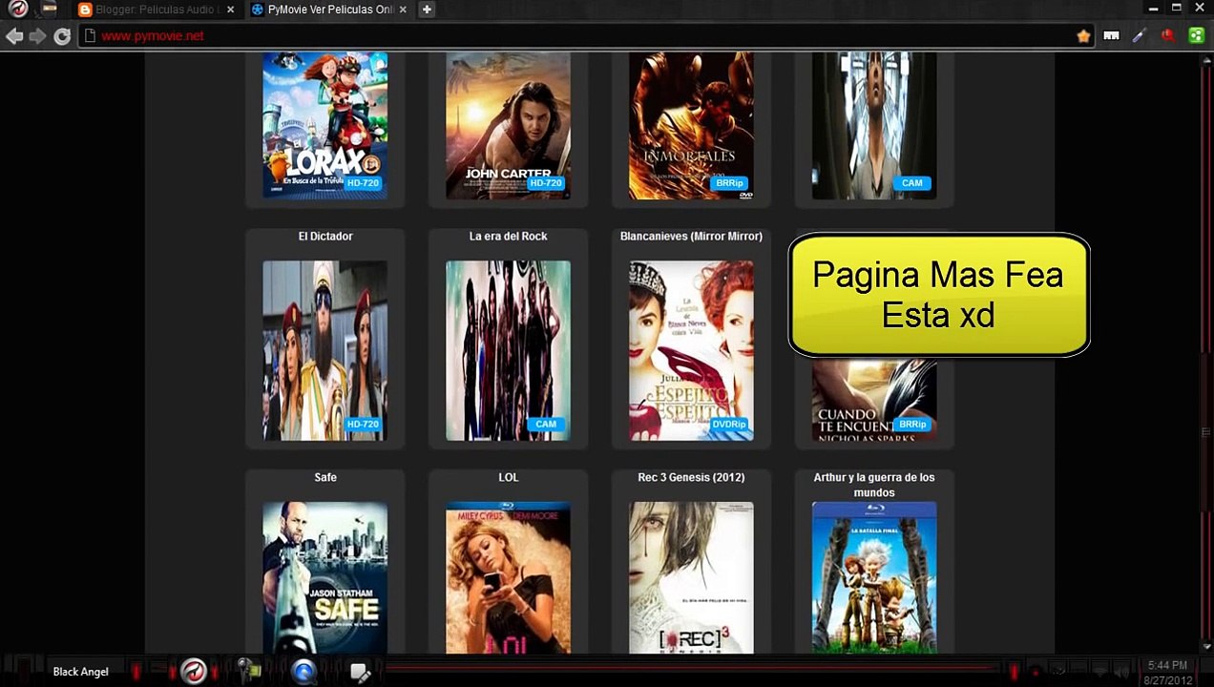Open the CAM-quality poster beside Inmortales
1214x687 pixels.
point(874,125)
